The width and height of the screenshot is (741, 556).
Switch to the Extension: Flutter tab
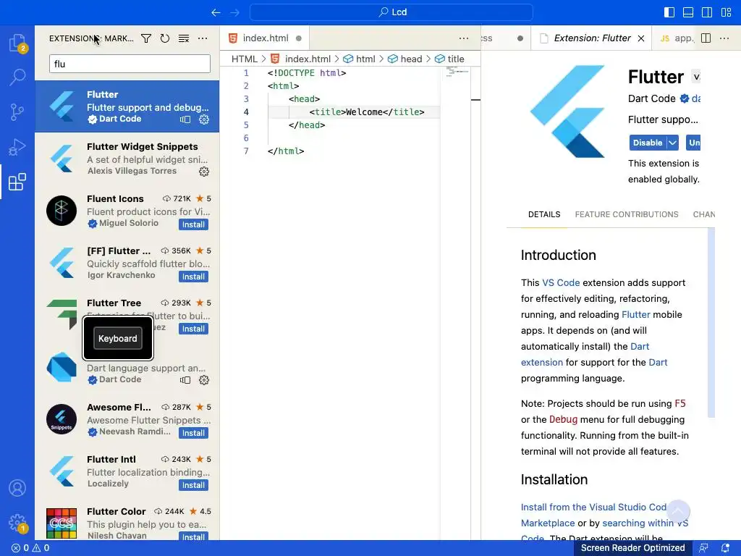592,38
